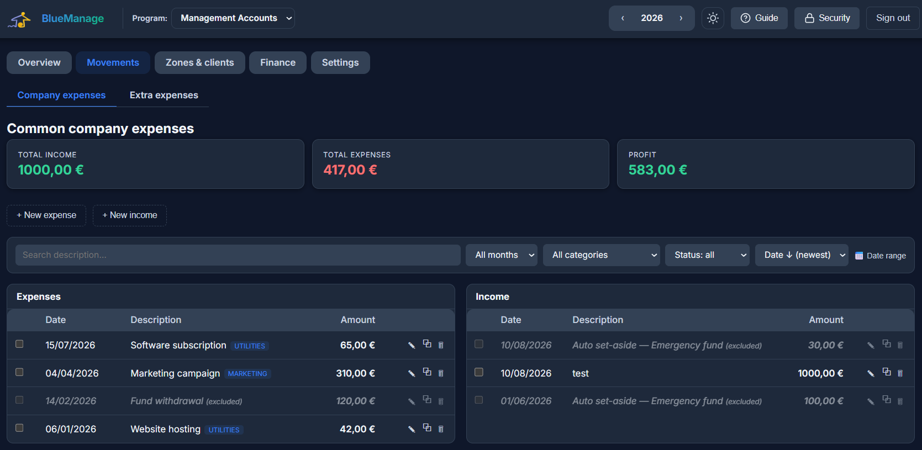Open the Date range picker
The image size is (922, 450).
881,256
